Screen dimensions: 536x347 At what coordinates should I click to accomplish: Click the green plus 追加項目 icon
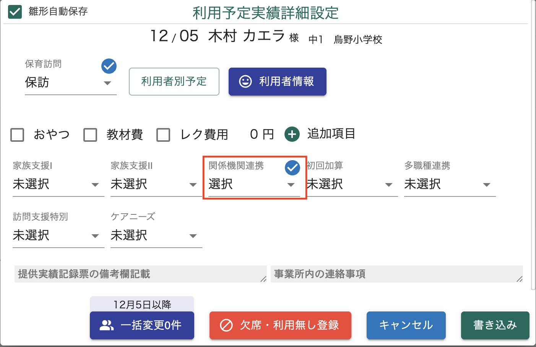coord(292,134)
